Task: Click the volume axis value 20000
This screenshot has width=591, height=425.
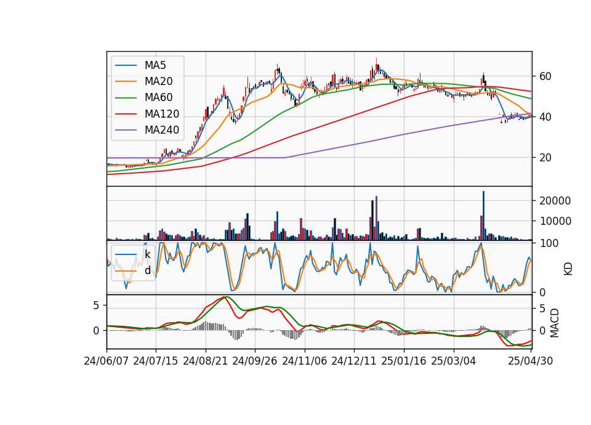Action: pos(555,201)
